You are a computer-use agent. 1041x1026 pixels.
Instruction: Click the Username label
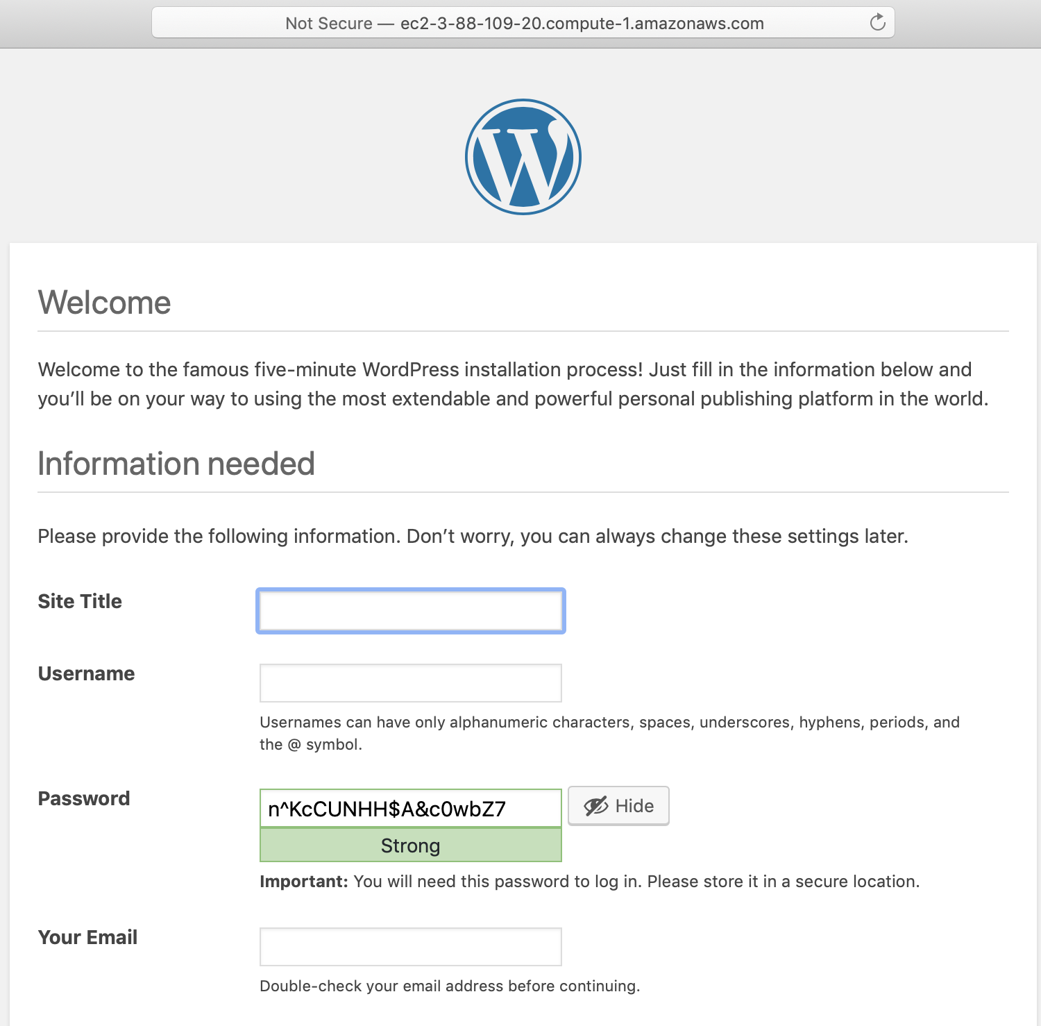pyautogui.click(x=87, y=673)
